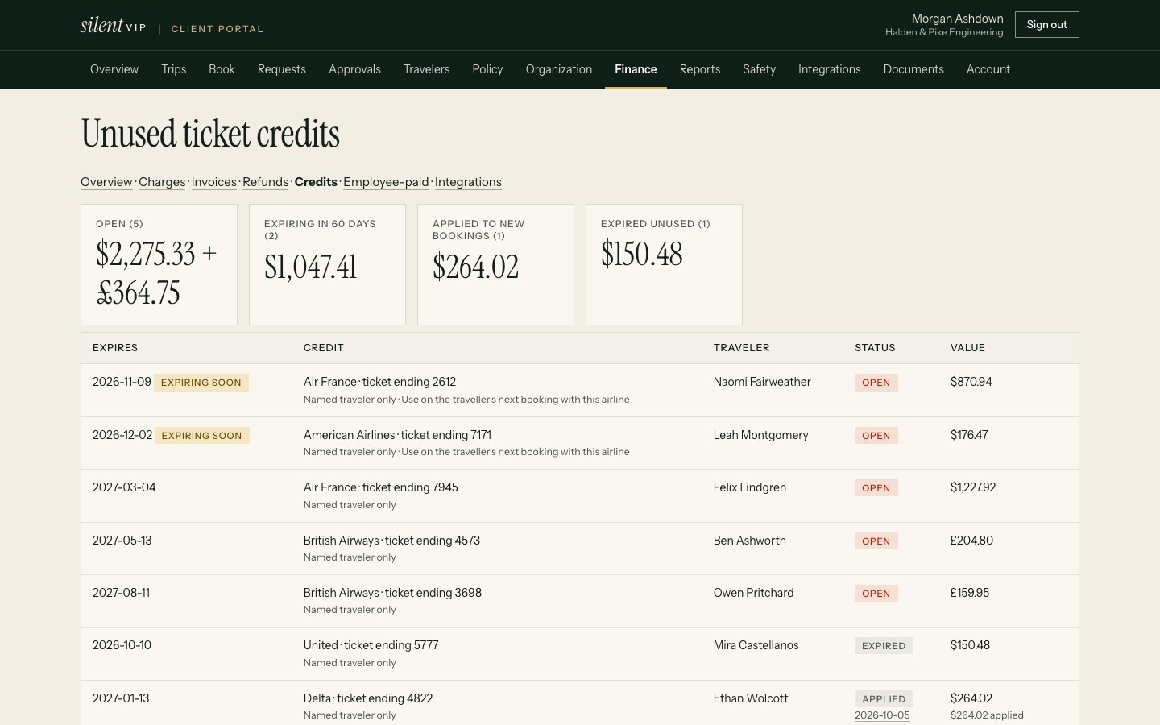This screenshot has width=1160, height=725.
Task: Open the finance Integrations sub-link
Action: pyautogui.click(x=468, y=182)
